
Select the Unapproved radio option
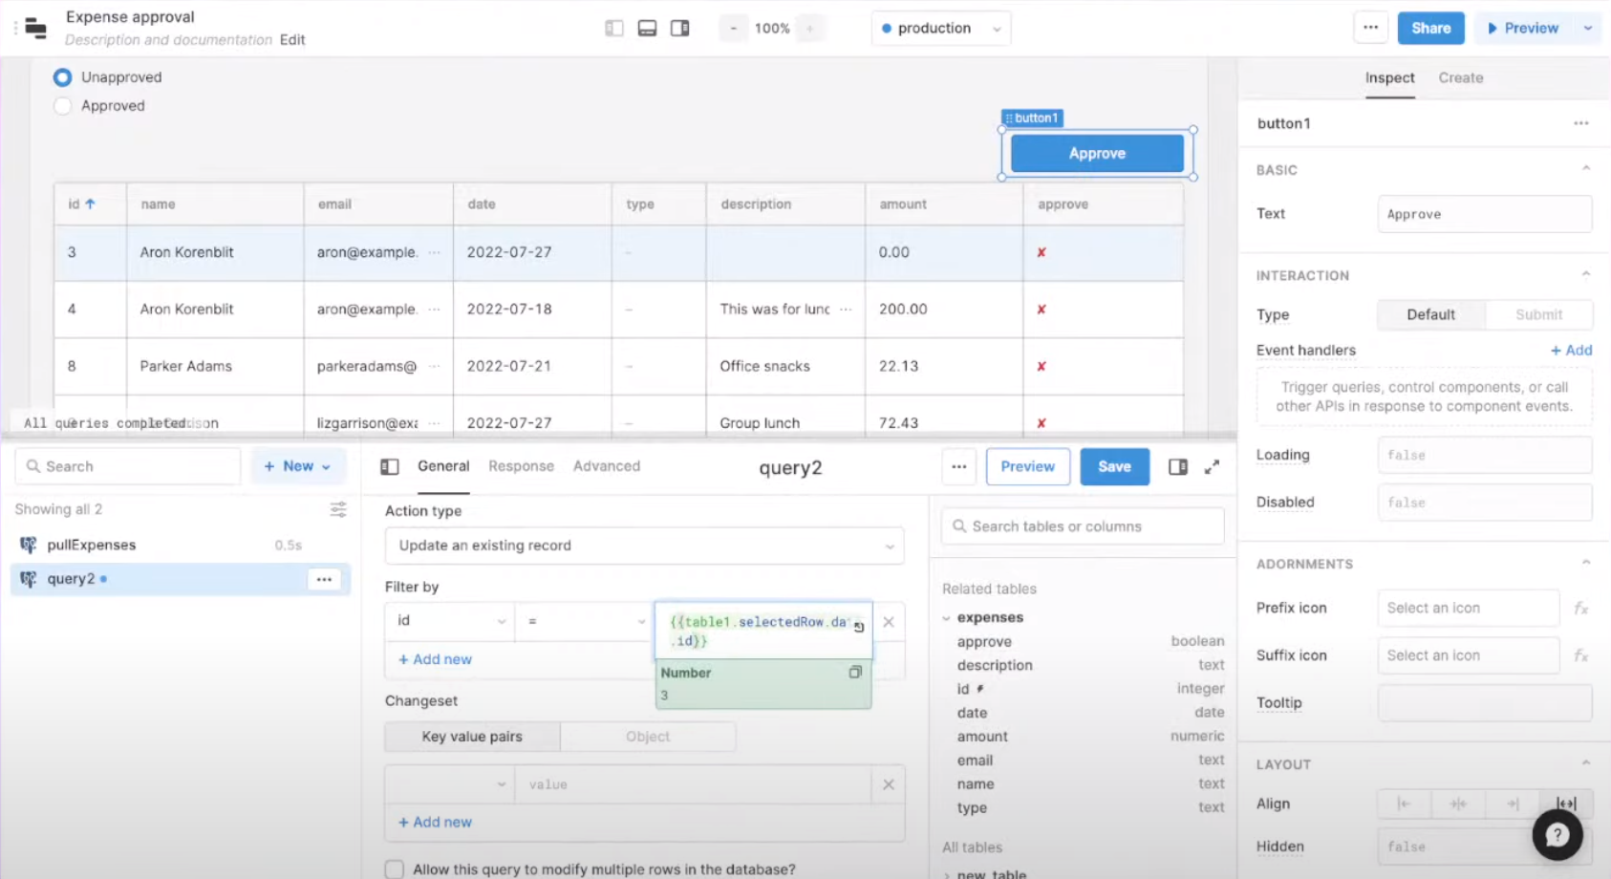coord(63,77)
